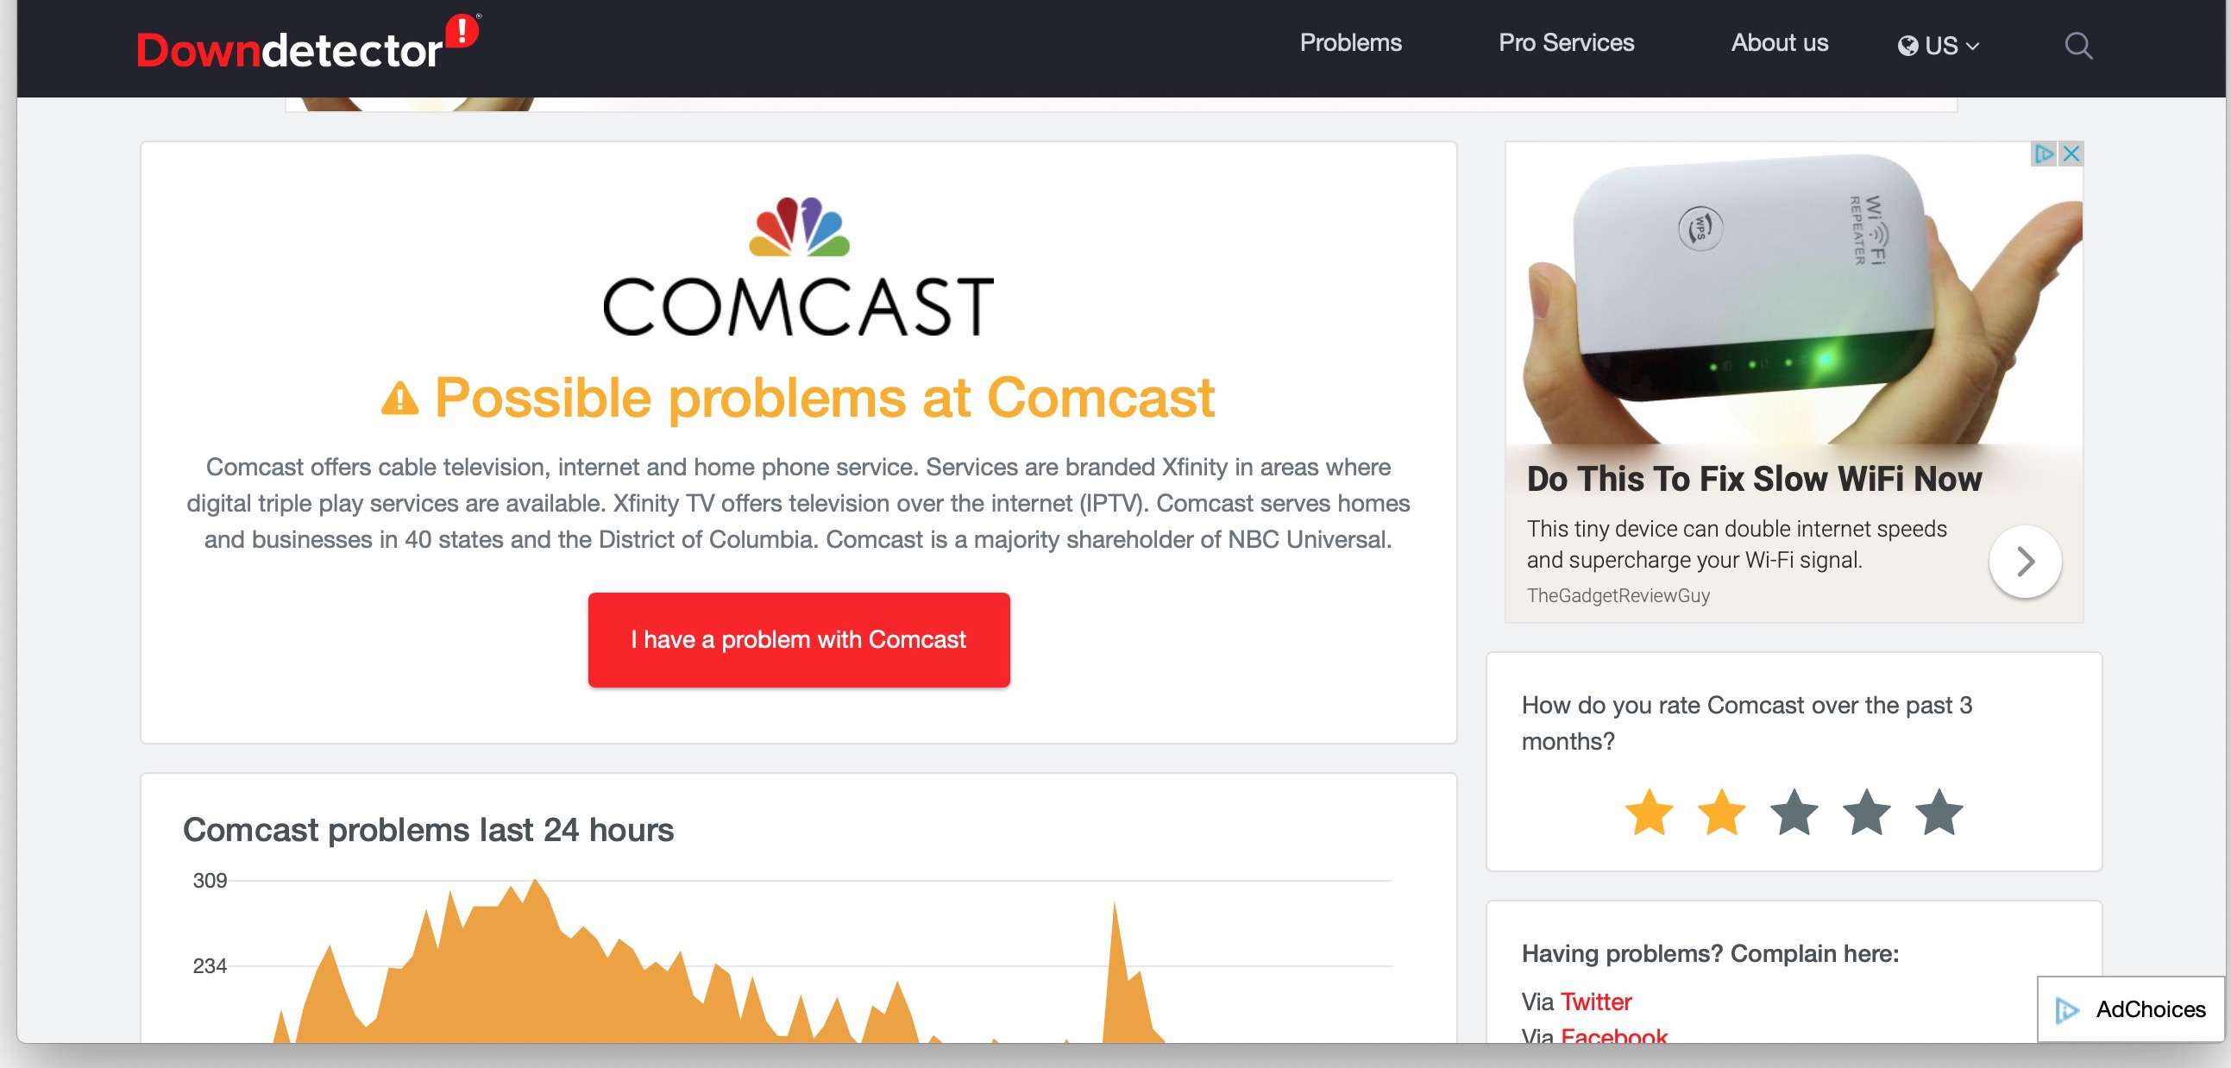
Task: Click the second star in the rating widget
Action: pos(1720,812)
